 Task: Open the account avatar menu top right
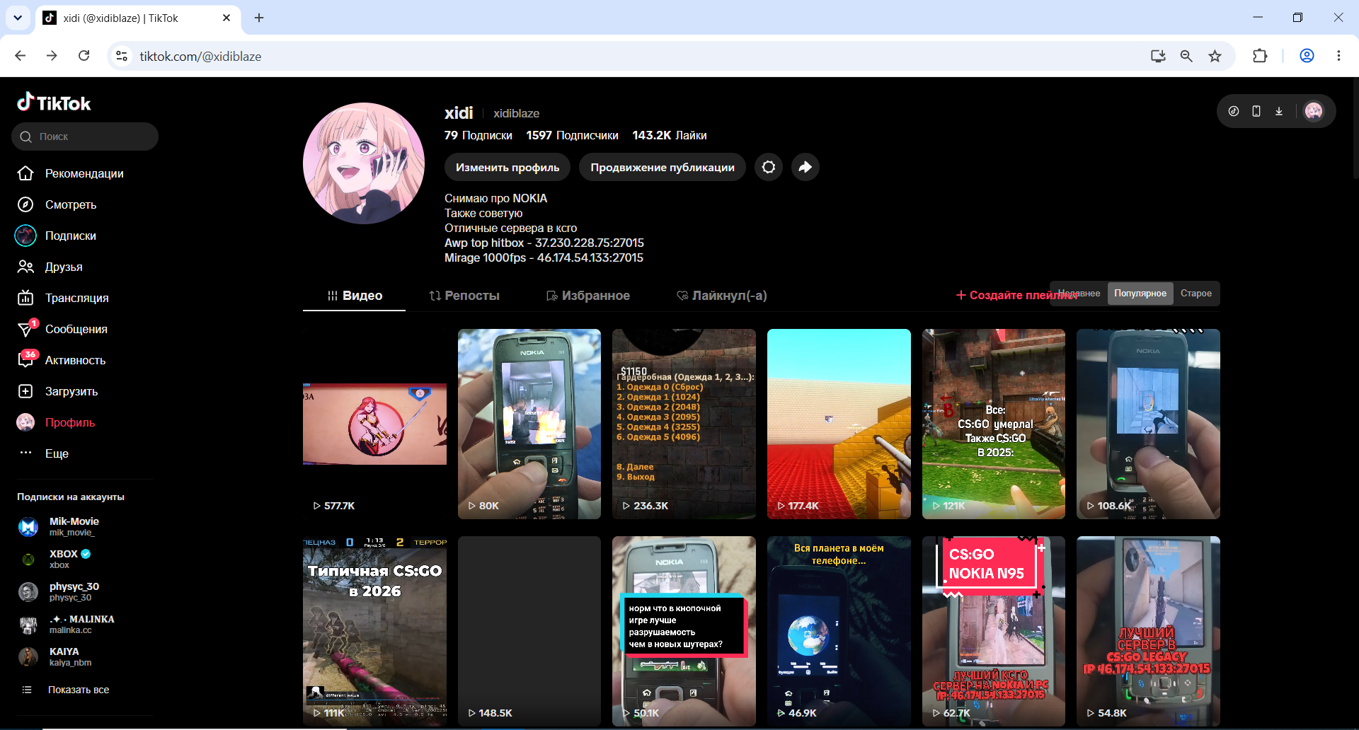click(x=1314, y=111)
